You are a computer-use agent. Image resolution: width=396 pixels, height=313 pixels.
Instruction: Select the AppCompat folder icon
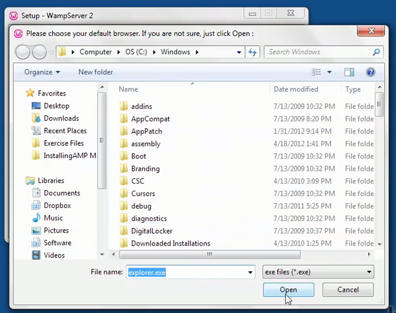[x=124, y=119]
